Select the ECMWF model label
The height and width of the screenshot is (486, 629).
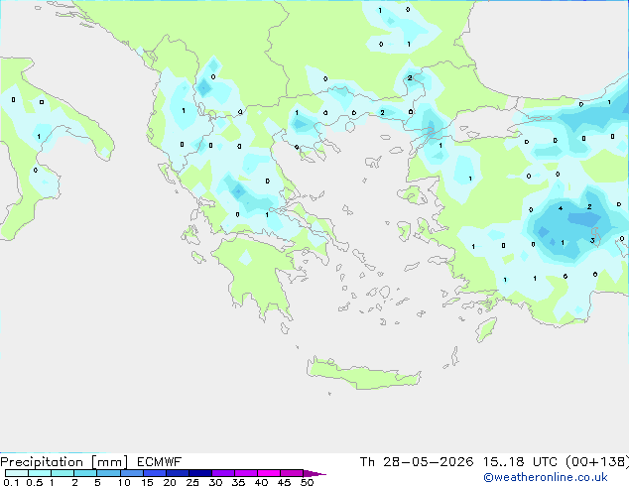(160, 462)
